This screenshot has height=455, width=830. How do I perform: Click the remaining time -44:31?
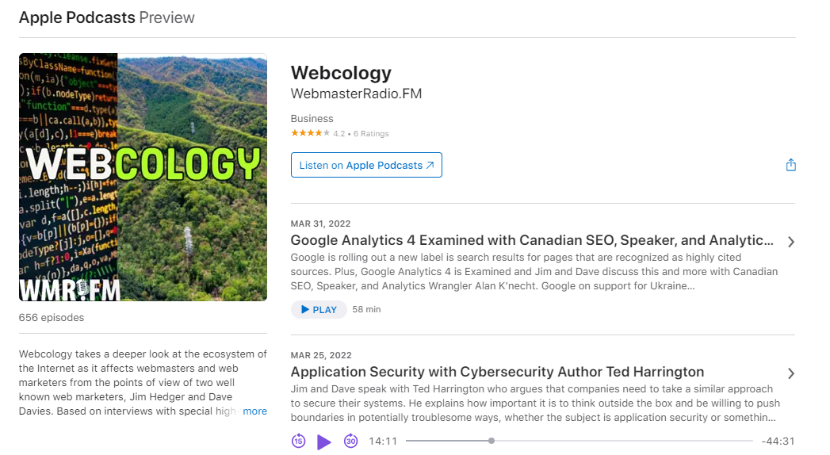coord(778,442)
